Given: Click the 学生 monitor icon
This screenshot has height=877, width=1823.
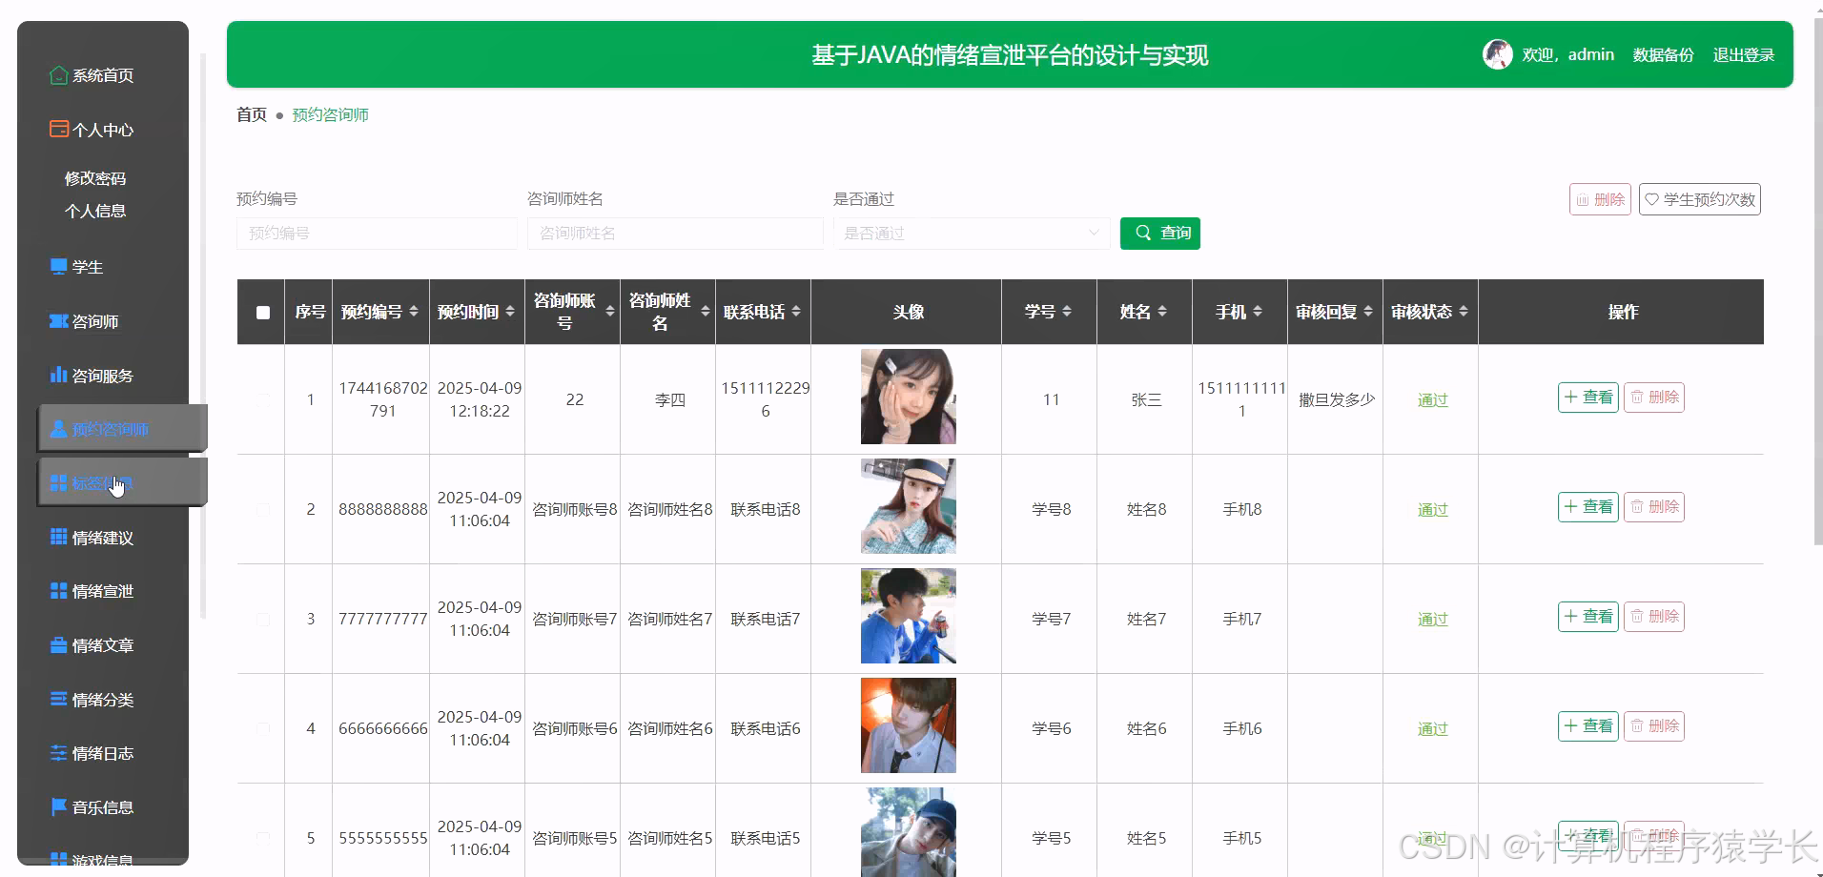Looking at the screenshot, I should pos(59,267).
